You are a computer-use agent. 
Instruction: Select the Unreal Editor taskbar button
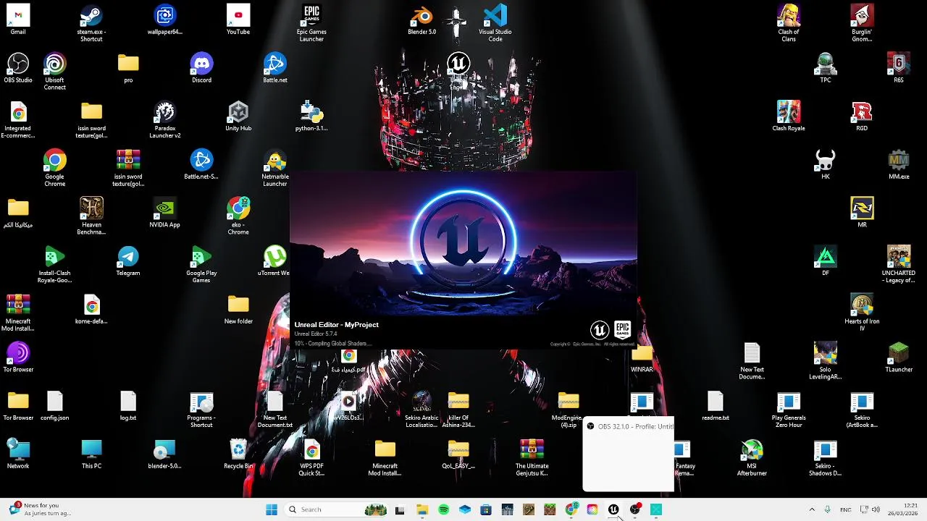pos(613,509)
